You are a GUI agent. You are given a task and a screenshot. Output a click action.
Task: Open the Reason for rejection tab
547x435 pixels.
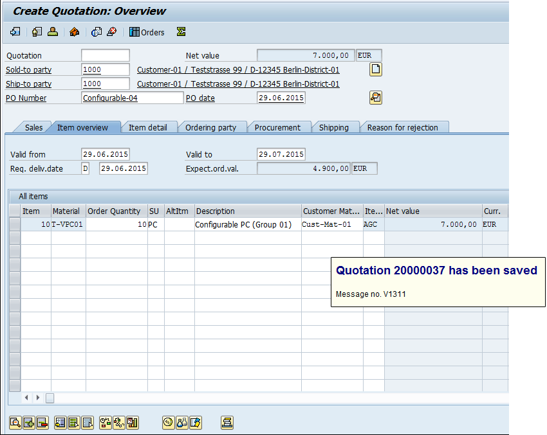point(402,127)
